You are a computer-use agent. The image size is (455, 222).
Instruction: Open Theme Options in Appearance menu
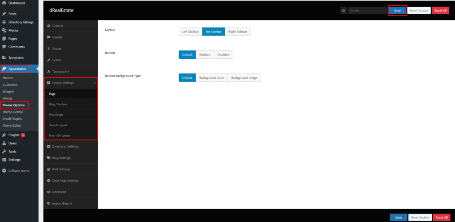(x=14, y=105)
